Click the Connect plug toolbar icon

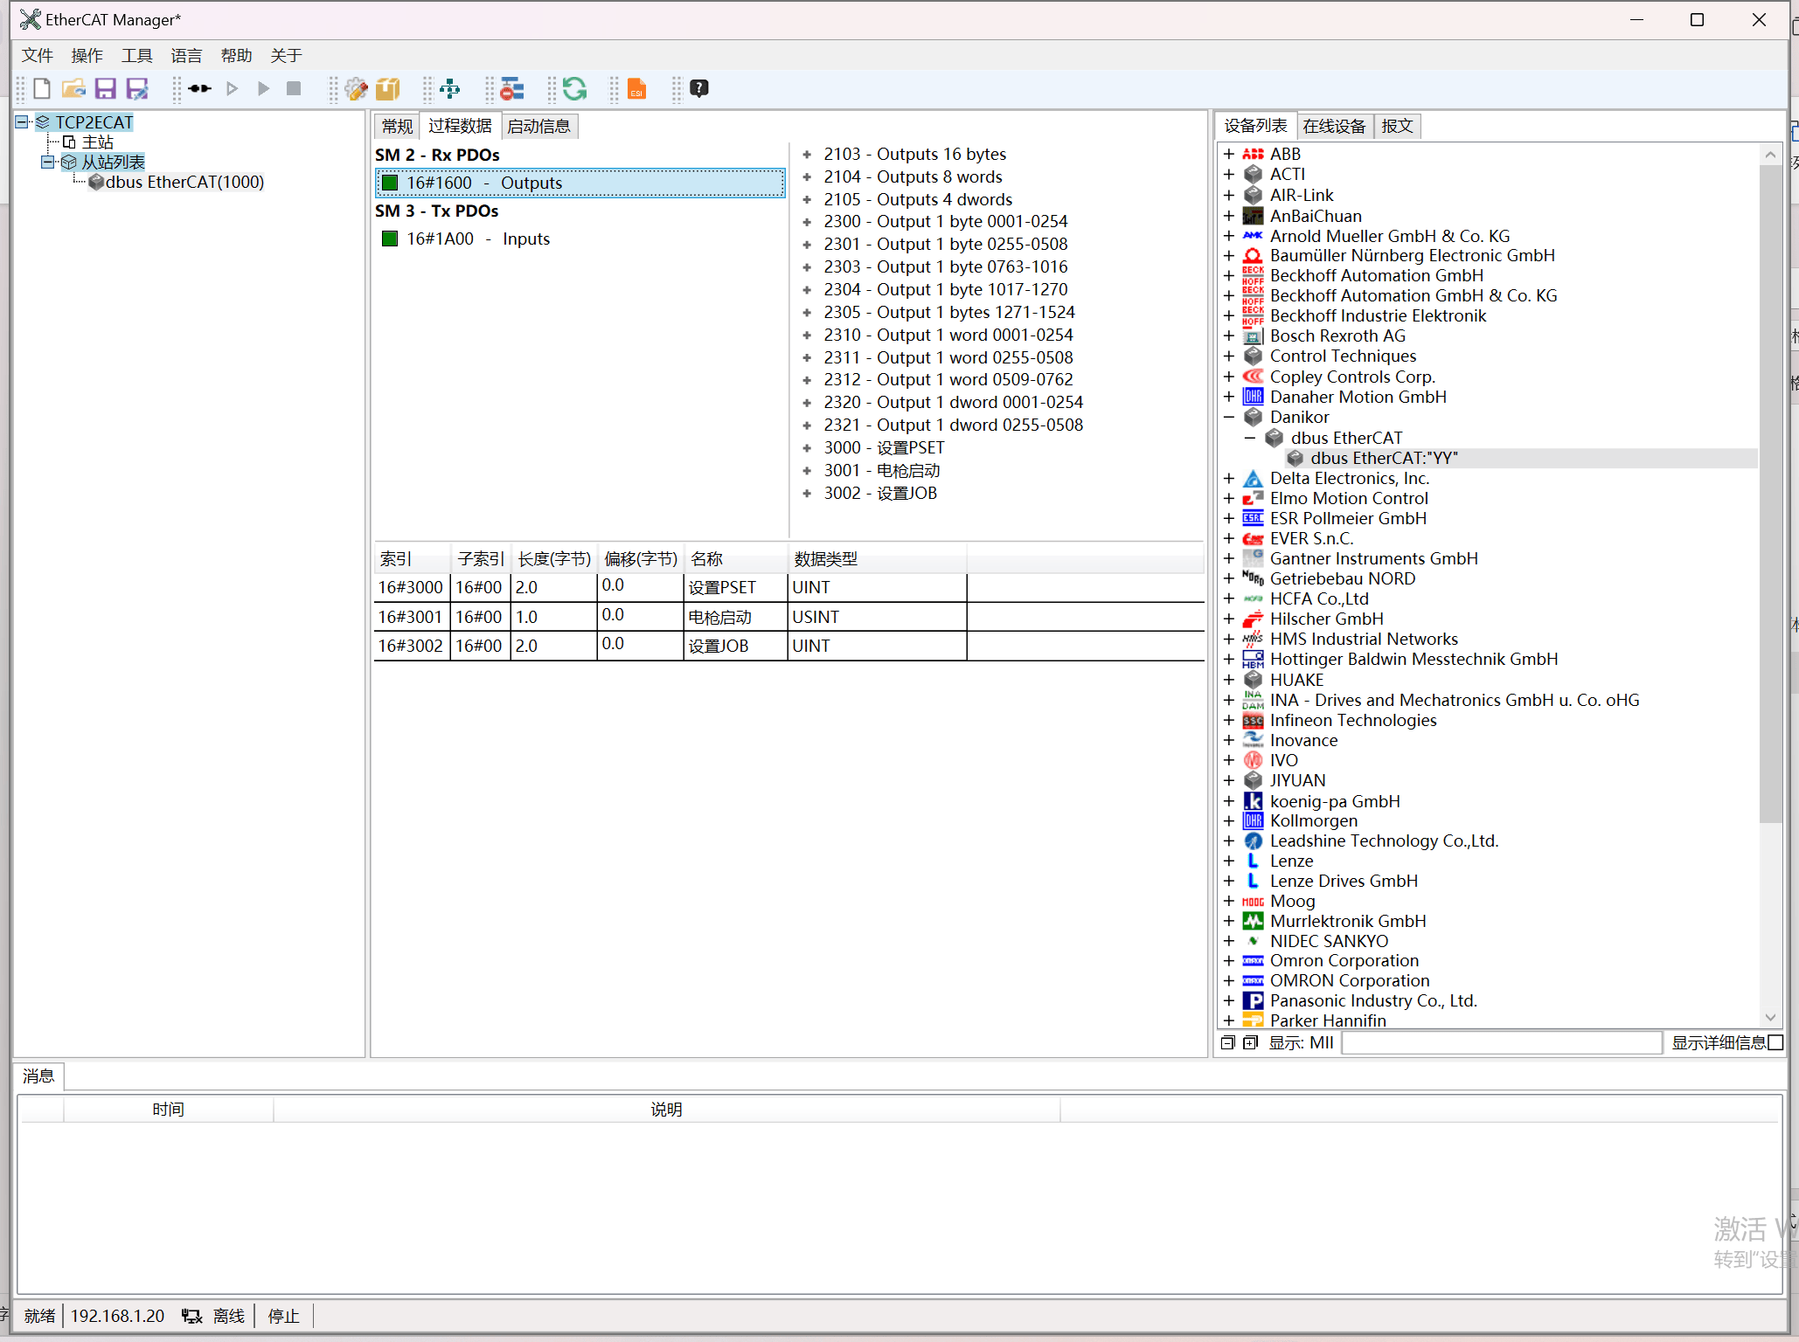tap(199, 88)
